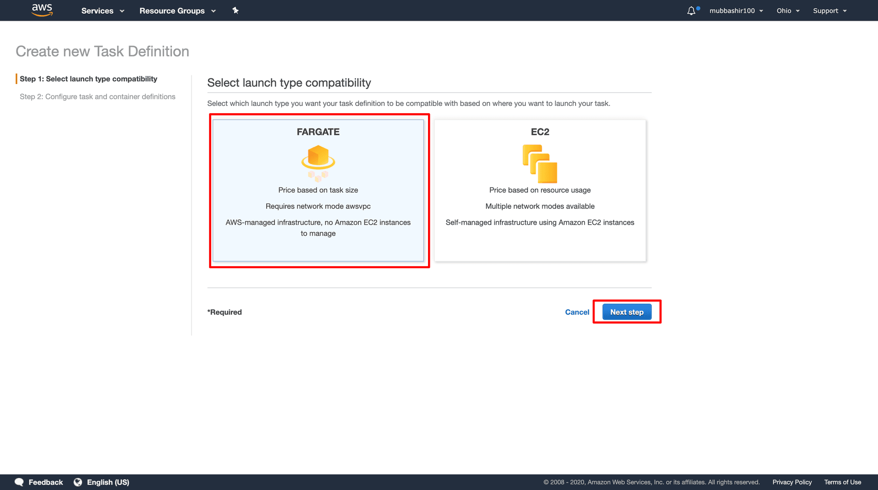Click the Fargate cube icon
Screen dimensions: 878x490
[318, 163]
